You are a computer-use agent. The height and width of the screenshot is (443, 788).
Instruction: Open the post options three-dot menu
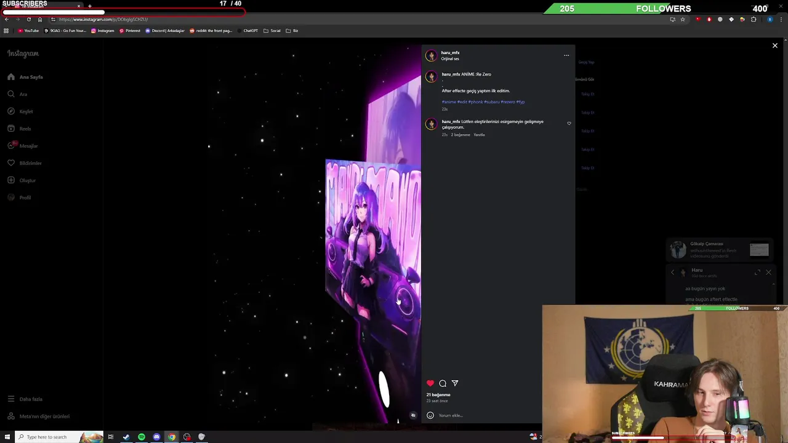[x=566, y=55]
